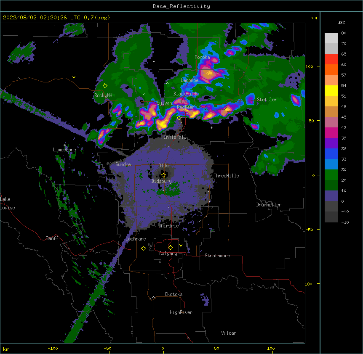Click the -50 tick on the vertical axis
Viewport: 363px width, 354px height.
(x=309, y=230)
